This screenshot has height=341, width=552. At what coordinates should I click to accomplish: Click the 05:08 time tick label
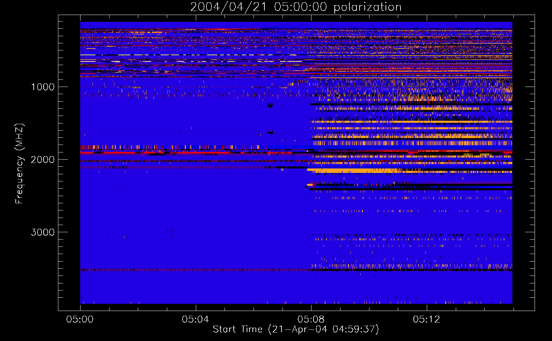tap(311, 320)
